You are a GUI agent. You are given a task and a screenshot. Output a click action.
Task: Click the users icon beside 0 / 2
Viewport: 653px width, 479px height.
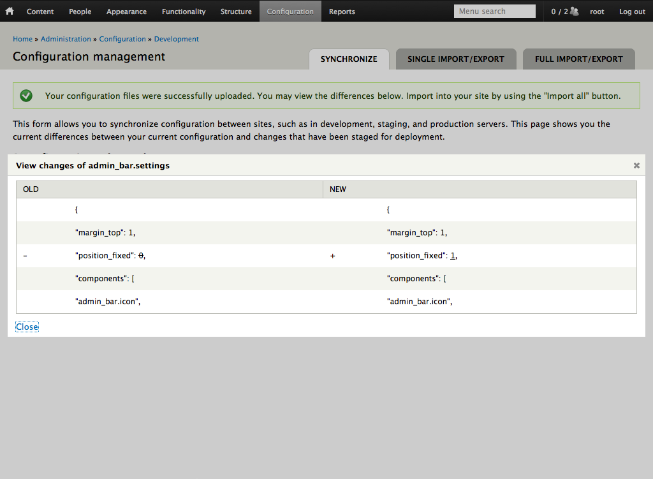click(x=575, y=11)
